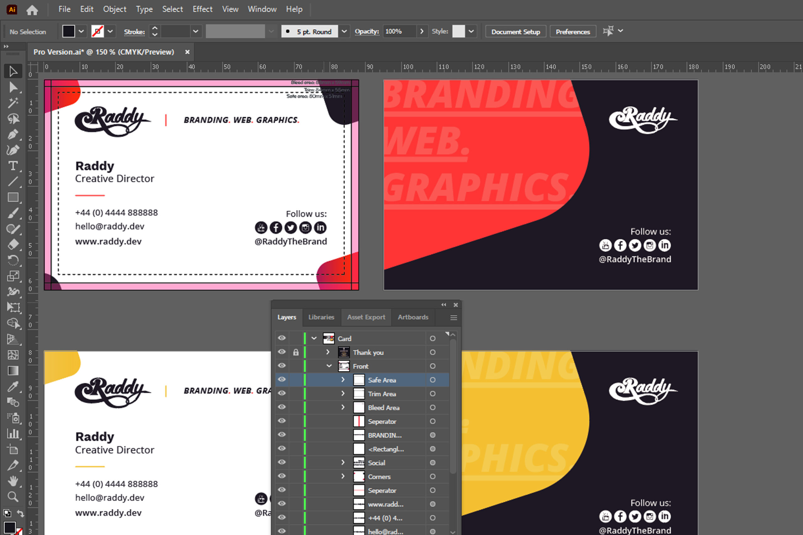The width and height of the screenshot is (803, 535).
Task: Click the fill color swatch in control bar
Action: point(68,31)
